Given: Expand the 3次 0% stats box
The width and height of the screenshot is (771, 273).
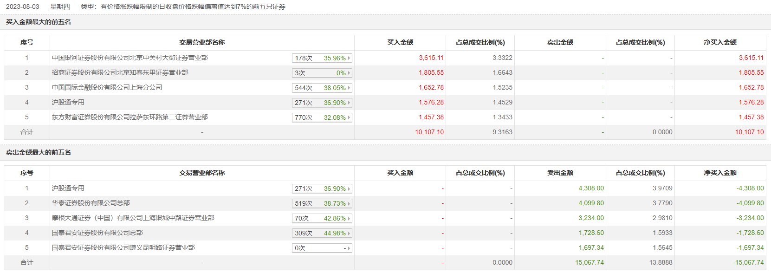Looking at the screenshot, I should point(322,73).
